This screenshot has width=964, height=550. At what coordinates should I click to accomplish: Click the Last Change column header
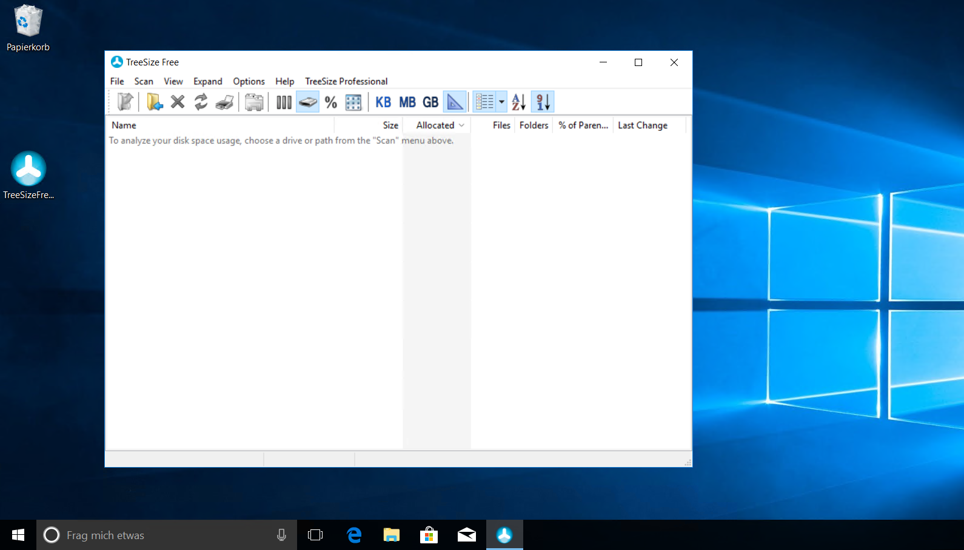(649, 125)
